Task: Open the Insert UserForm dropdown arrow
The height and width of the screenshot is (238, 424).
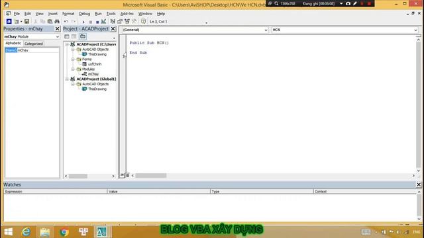Action: tap(21, 22)
